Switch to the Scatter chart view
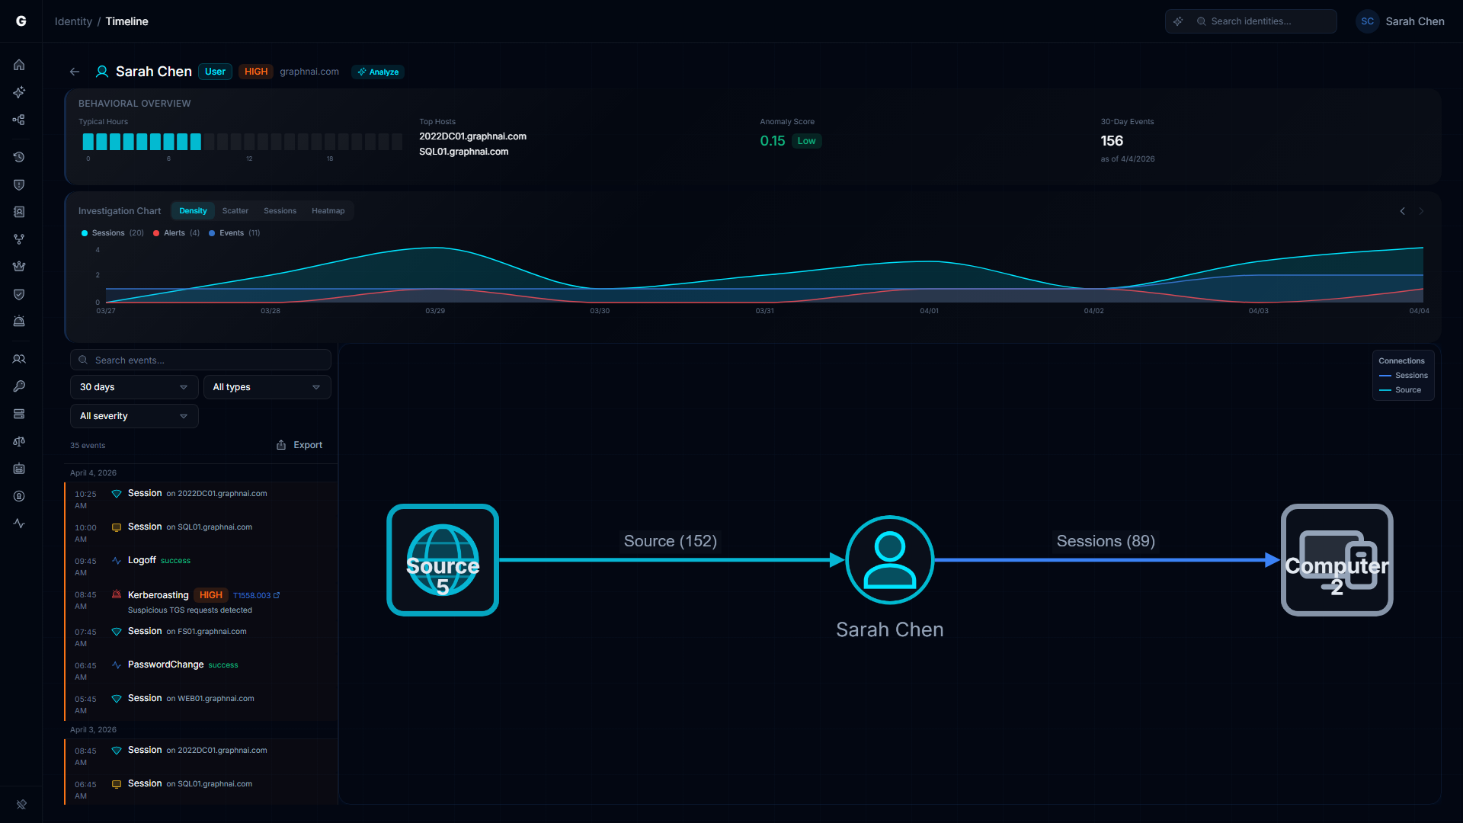Viewport: 1463px width, 823px height. tap(235, 210)
